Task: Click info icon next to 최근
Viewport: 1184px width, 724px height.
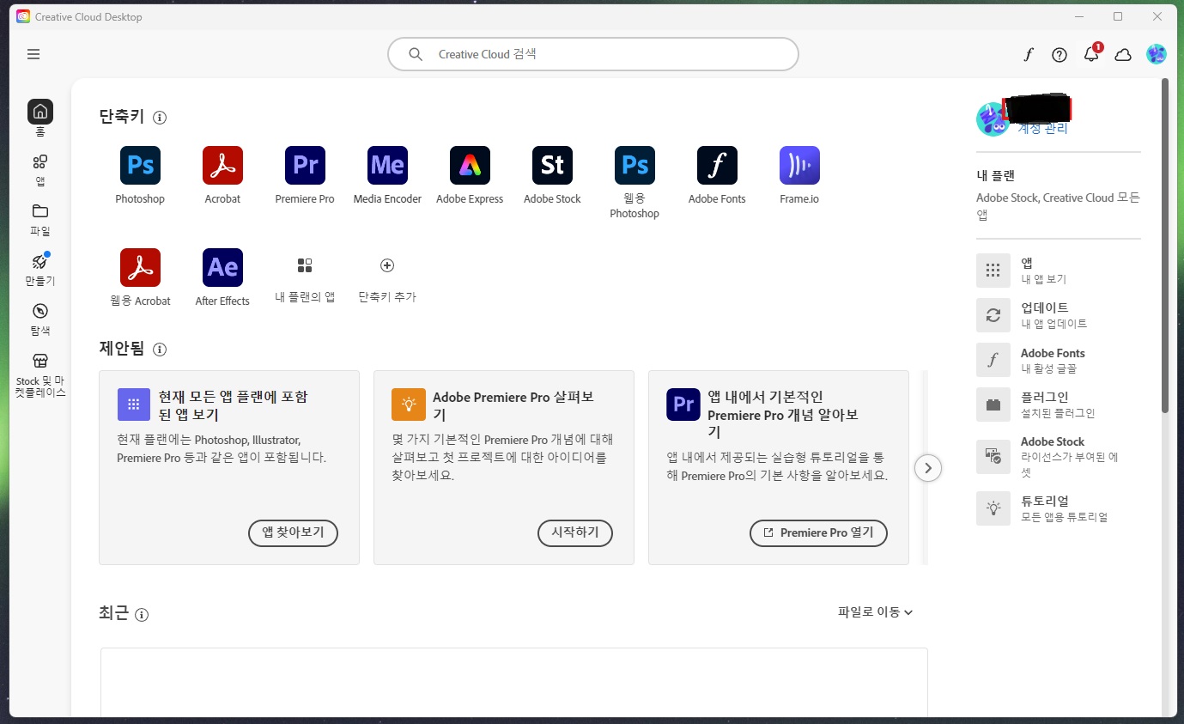Action: 142,614
